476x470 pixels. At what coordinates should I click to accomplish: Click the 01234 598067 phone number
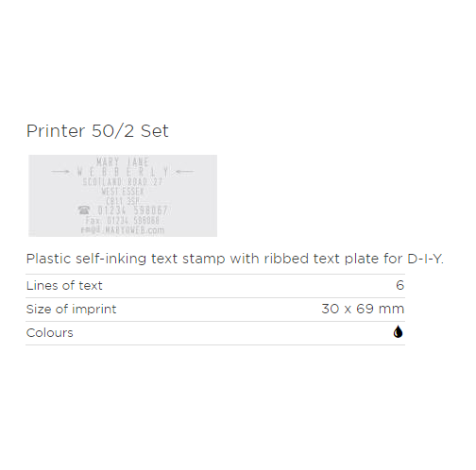pyautogui.click(x=132, y=210)
